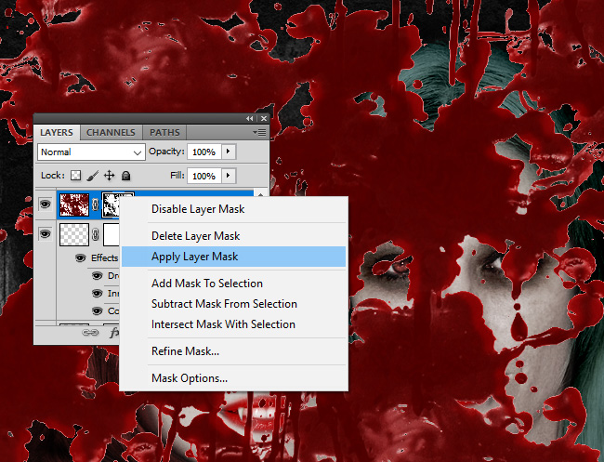
Task: Collapse the panel with the double-arrow icon
Action: tap(249, 119)
